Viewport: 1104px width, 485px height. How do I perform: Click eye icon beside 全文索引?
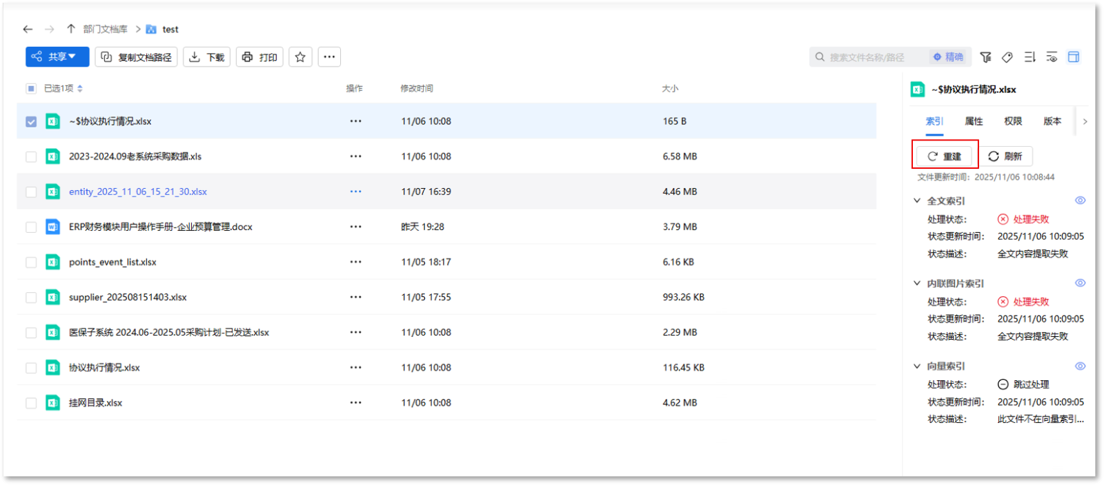click(x=1080, y=200)
